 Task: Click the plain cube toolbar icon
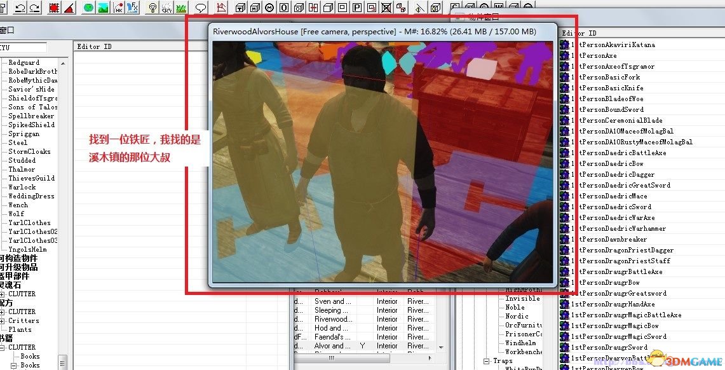coord(329,8)
